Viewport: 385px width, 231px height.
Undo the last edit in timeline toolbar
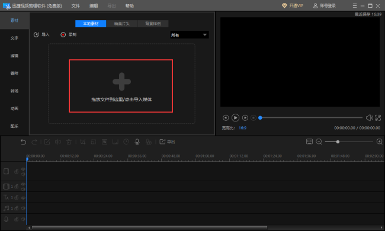click(23, 142)
